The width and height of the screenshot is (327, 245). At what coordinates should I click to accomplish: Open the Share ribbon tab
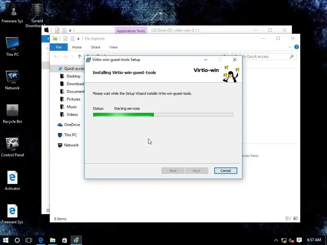point(95,47)
